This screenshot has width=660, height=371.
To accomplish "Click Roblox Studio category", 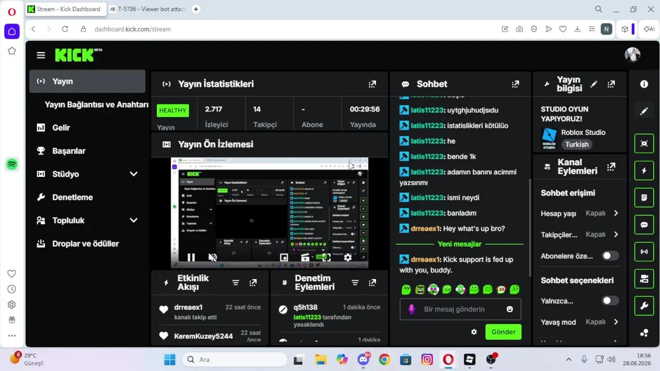I will 583,132.
